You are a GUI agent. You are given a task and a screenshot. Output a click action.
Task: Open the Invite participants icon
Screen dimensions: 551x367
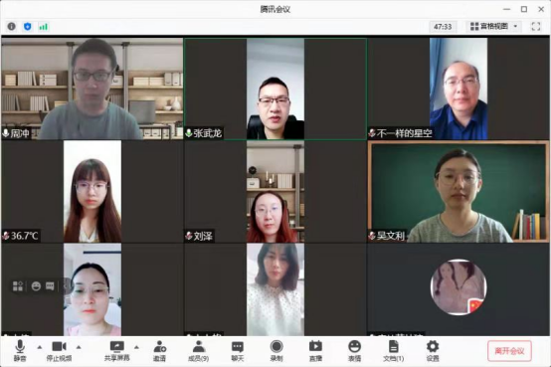159,351
